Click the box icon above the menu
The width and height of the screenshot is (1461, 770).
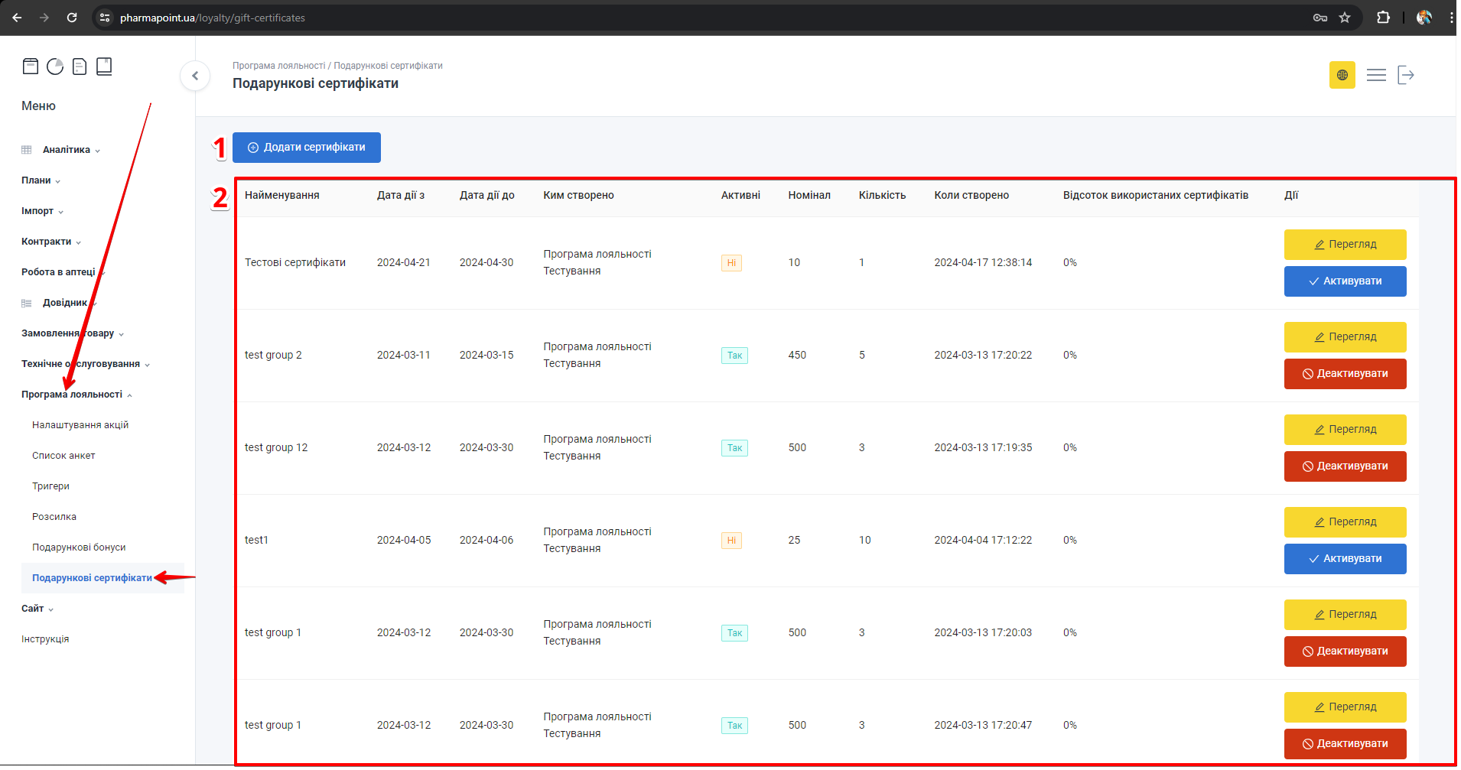[x=31, y=67]
